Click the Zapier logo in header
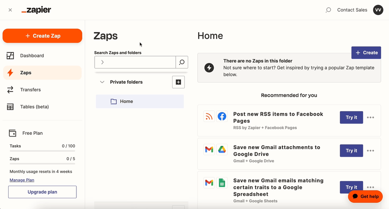This screenshot has height=209, width=389. point(36,10)
